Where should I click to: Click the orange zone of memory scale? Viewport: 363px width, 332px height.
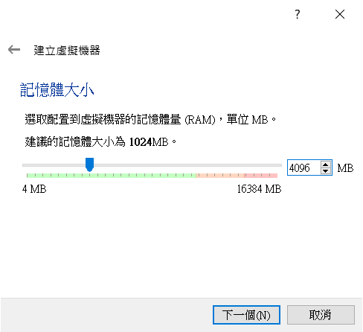(220, 176)
